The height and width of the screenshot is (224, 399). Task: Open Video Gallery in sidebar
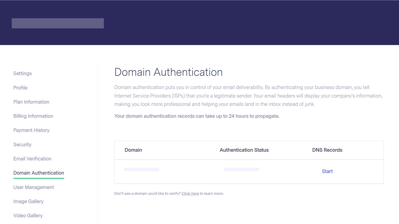(x=28, y=216)
